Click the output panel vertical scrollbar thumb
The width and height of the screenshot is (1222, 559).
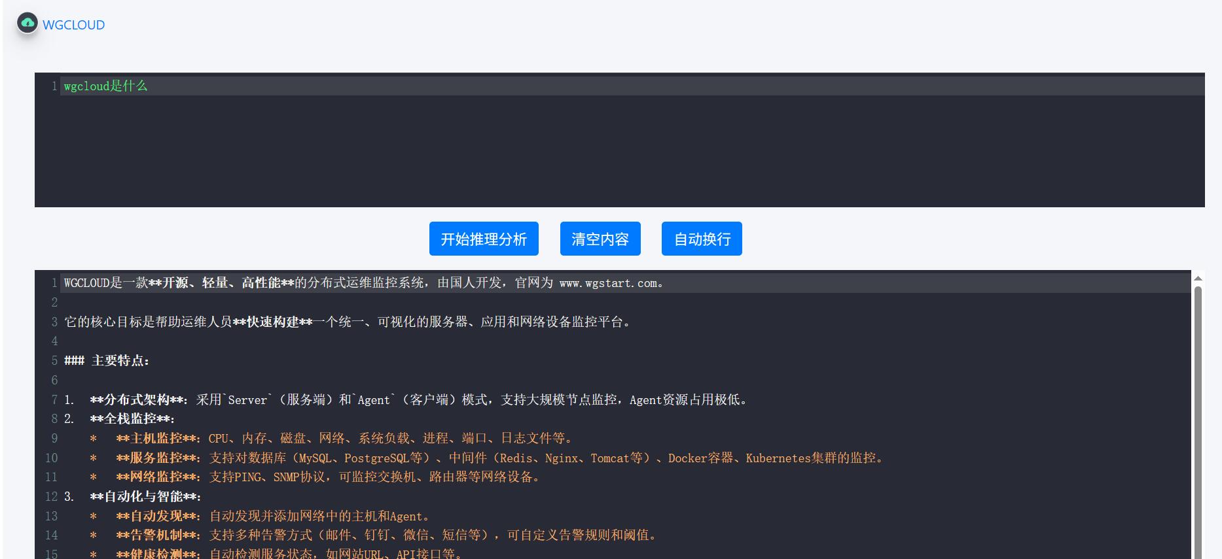(1198, 418)
